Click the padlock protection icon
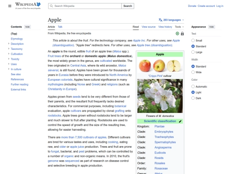The height and width of the screenshot is (174, 232). 182,34
